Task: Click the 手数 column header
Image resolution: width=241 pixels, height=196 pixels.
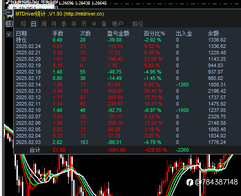Action: point(58,33)
